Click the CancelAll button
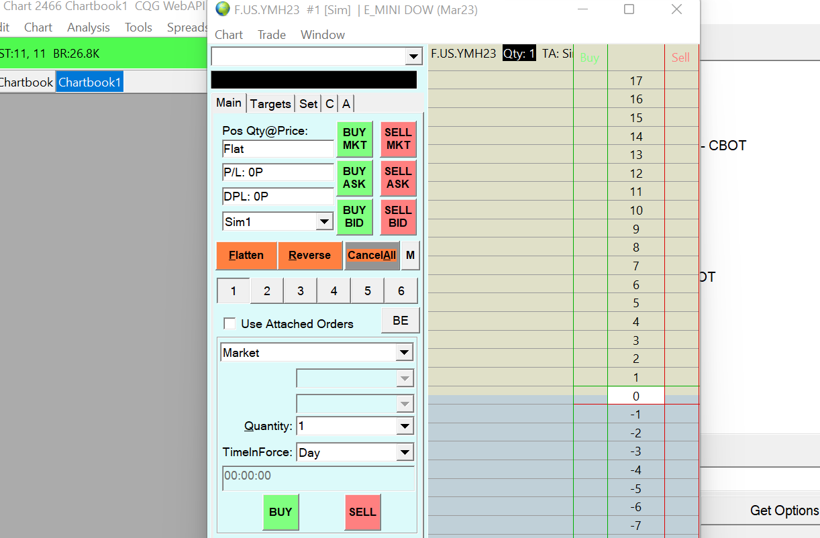The image size is (820, 538). 372,256
